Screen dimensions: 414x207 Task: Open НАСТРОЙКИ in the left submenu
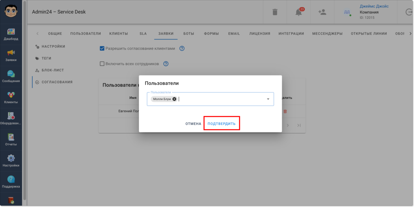(50, 47)
